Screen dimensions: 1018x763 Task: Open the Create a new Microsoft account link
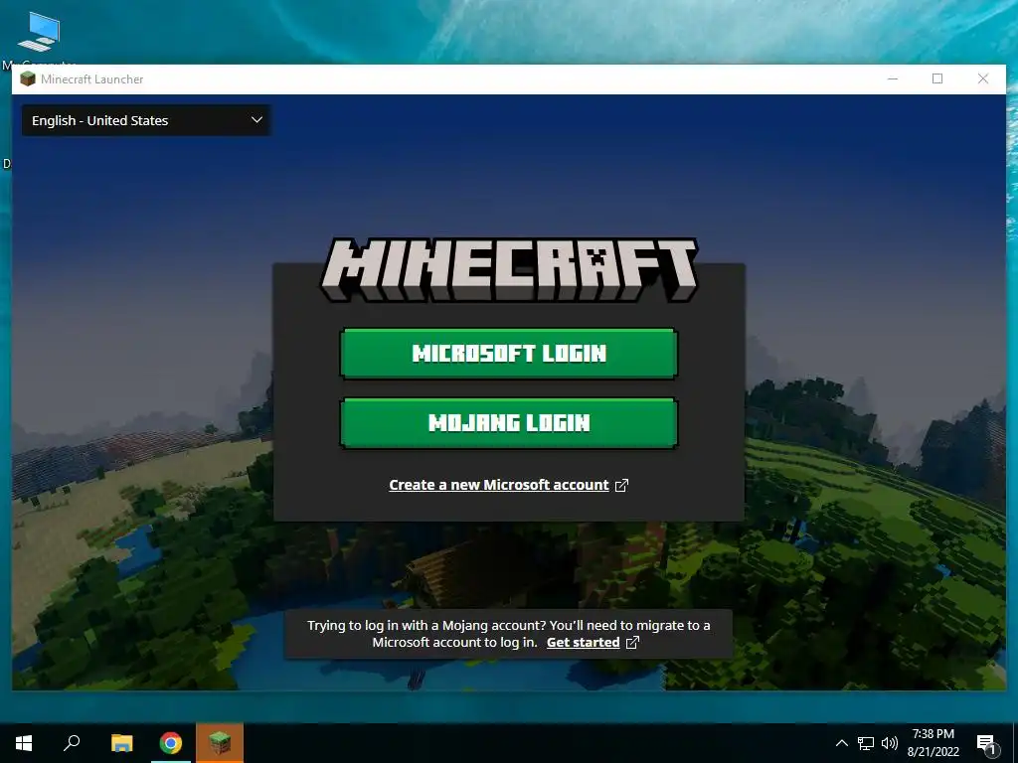499,485
